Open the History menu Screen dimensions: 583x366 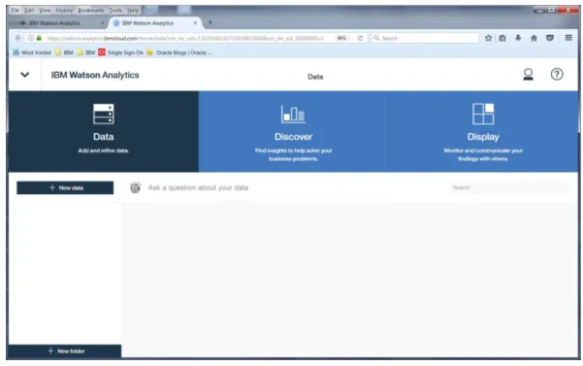point(64,10)
